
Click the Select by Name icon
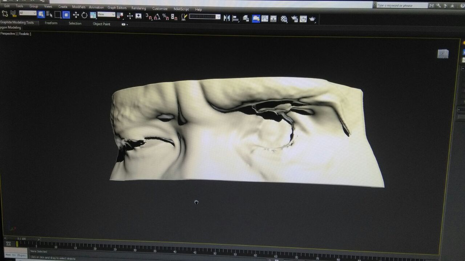point(49,15)
